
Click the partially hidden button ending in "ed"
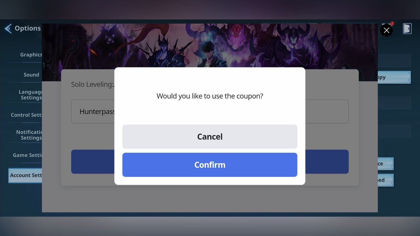coord(385,180)
